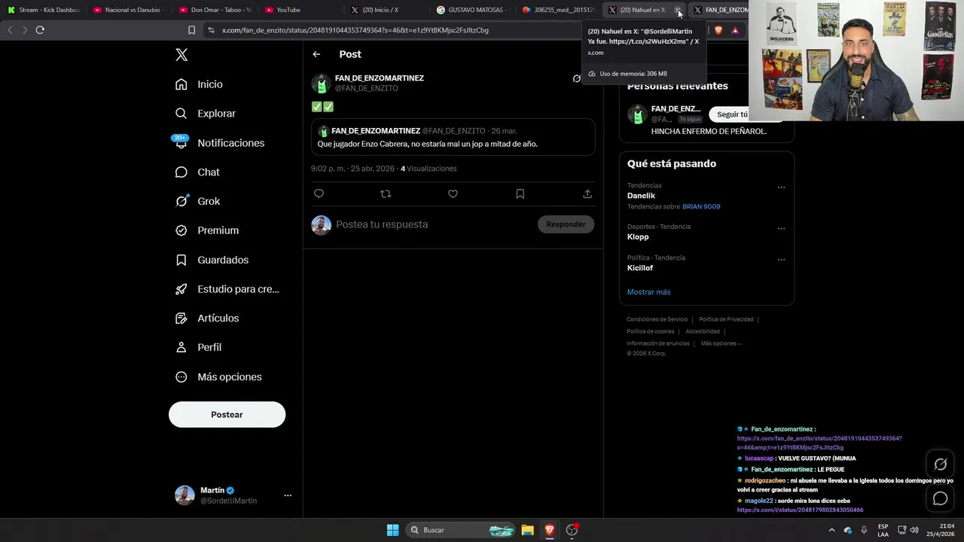Click repost icon under the post

[x=386, y=193]
